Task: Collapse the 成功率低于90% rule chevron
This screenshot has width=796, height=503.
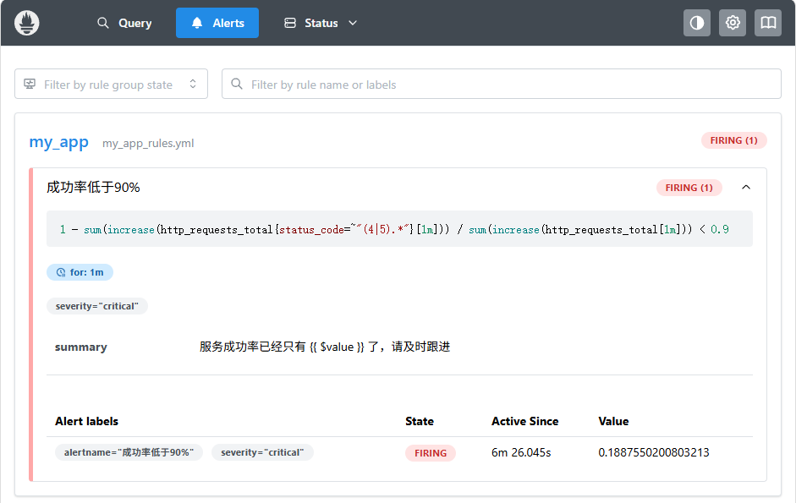Action: coord(746,188)
